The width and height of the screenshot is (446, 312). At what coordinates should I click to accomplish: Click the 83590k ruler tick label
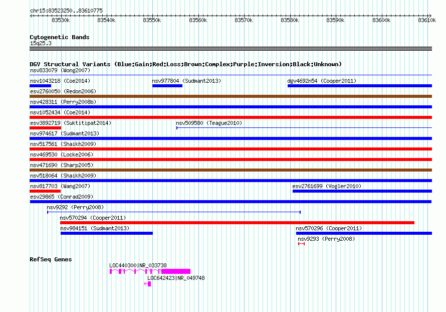click(335, 20)
